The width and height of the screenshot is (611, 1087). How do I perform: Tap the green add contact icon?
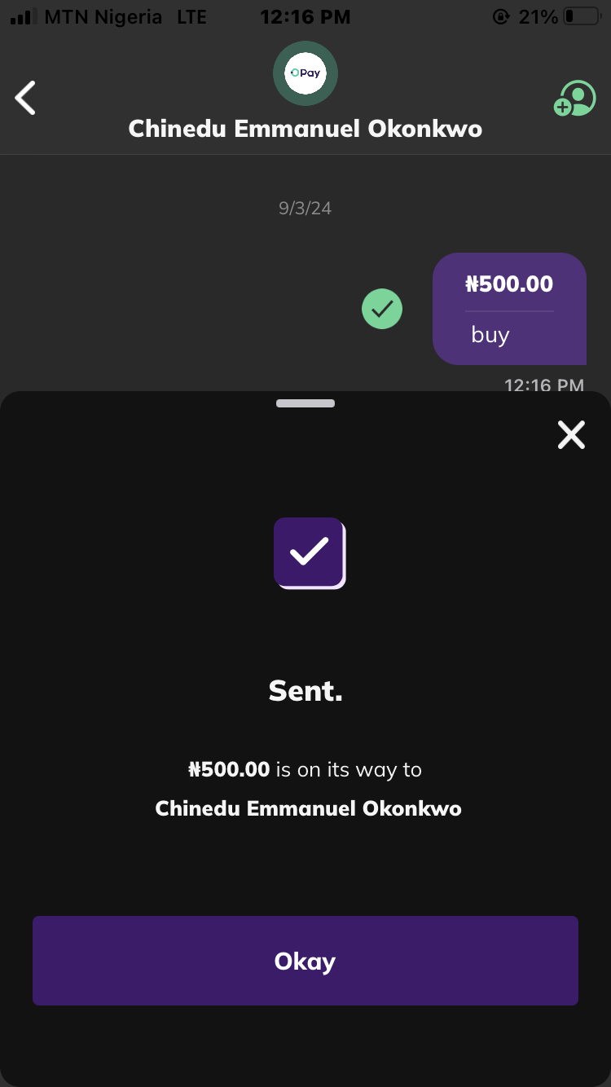point(575,98)
